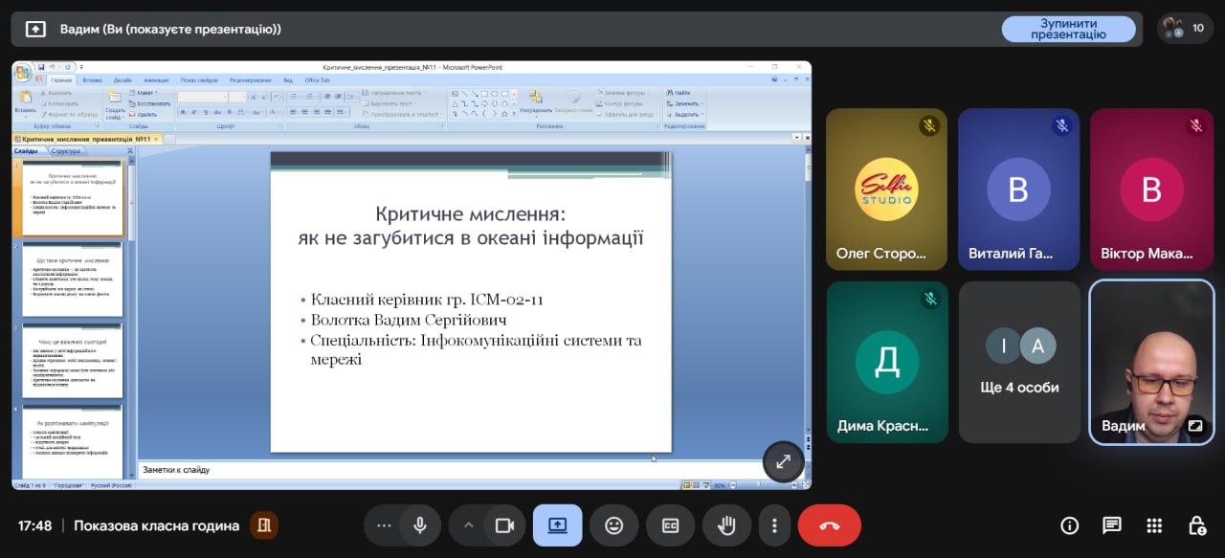Open meeting details info icon
Viewport: 1225px width, 558px height.
[x=1070, y=525]
